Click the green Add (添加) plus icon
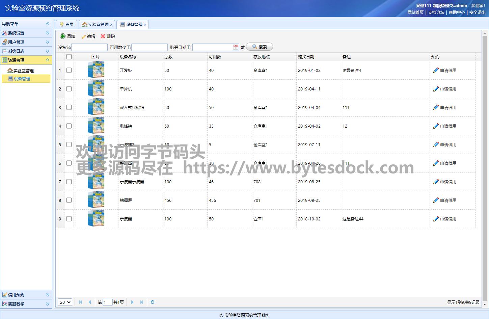The image size is (489, 319). click(63, 36)
